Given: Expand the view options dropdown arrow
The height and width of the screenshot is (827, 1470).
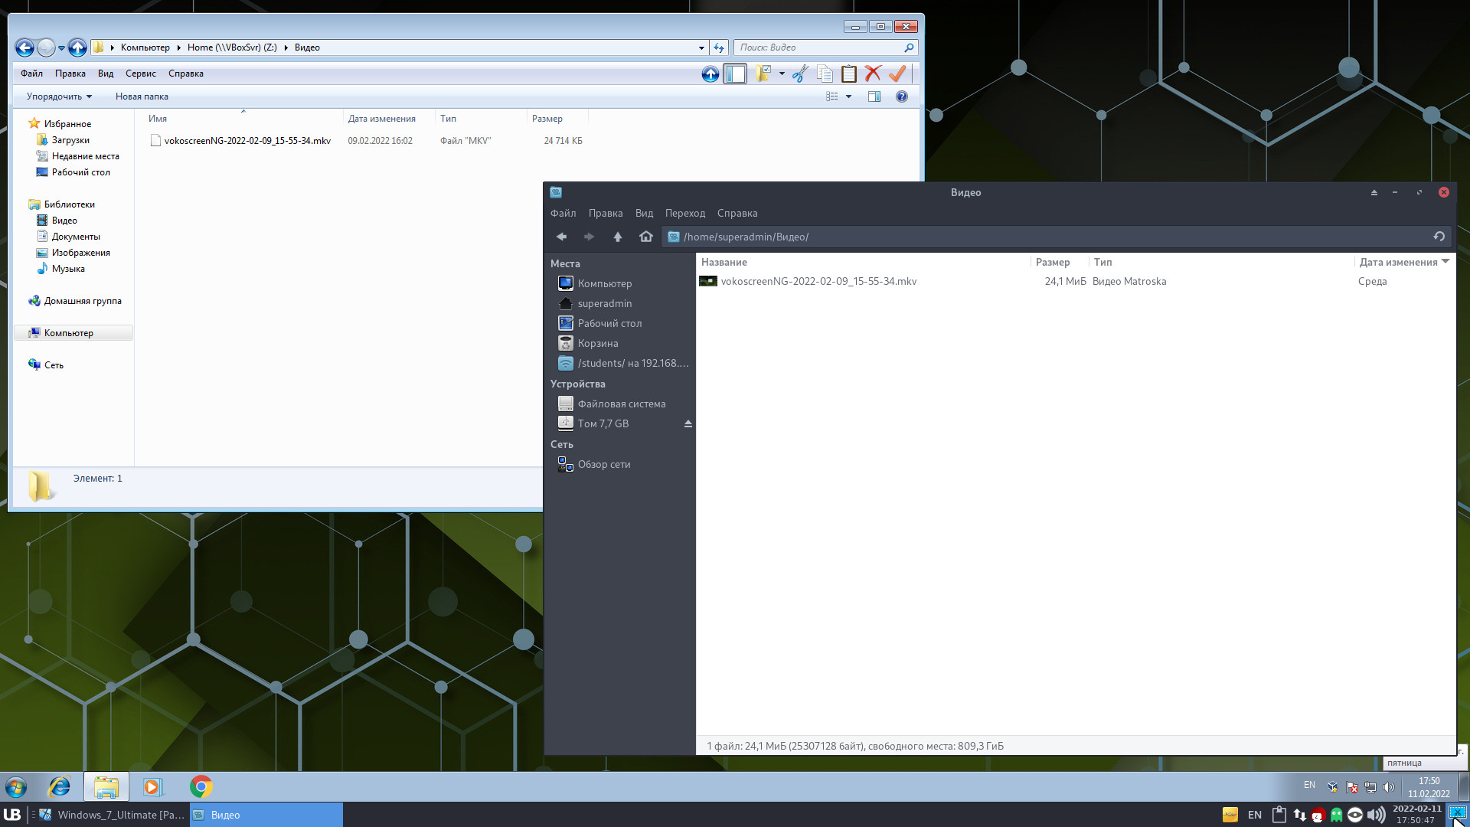Looking at the screenshot, I should coord(848,96).
